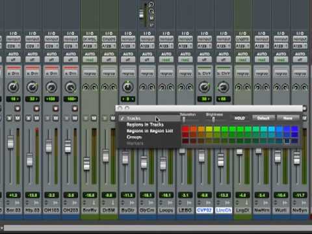Image resolution: width=312 pixels, height=234 pixels.
Task: Click GtrCm left pan knob
Action: pyautogui.click(x=143, y=87)
